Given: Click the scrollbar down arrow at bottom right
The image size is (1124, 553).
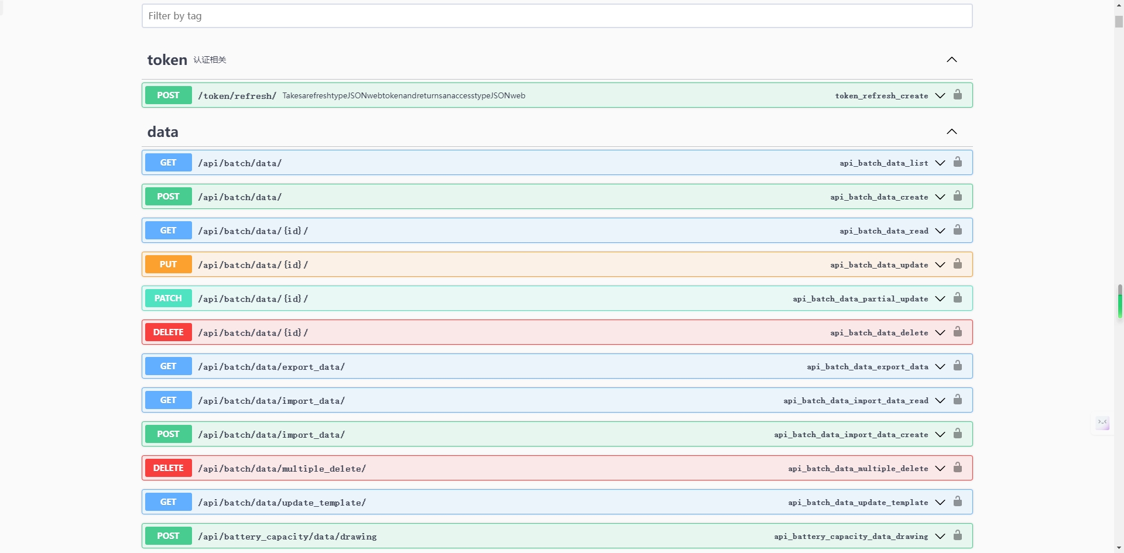Looking at the screenshot, I should pos(1119,548).
